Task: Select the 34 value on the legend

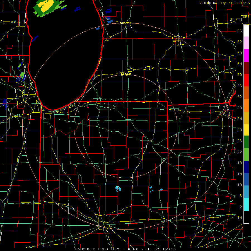Action: [x=240, y=119]
